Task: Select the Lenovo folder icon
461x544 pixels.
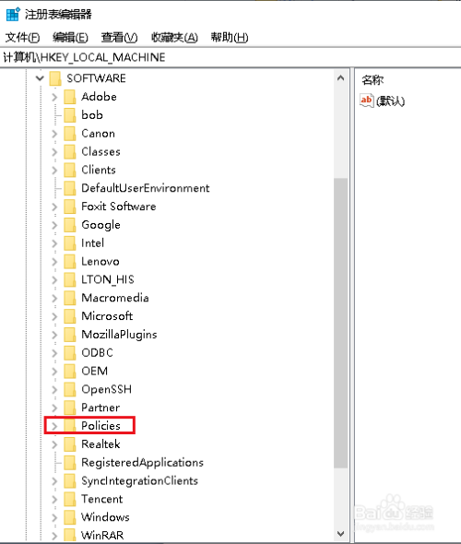Action: coord(70,262)
